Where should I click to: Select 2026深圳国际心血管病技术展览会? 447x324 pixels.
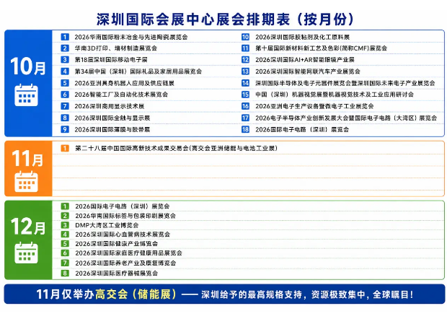[123, 234]
